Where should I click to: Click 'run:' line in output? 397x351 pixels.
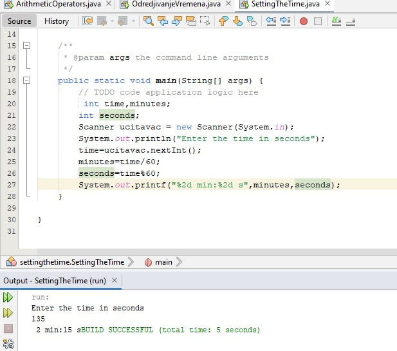coord(40,297)
